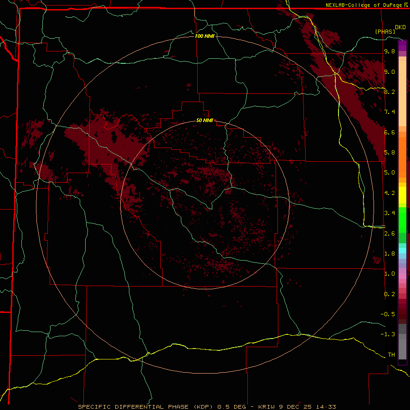Click the TH threshold label on the scale
This screenshot has width=410, height=410.
coord(391,355)
